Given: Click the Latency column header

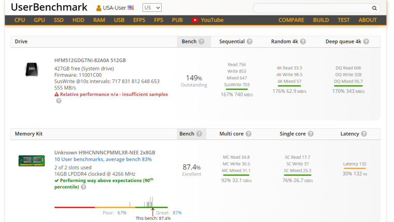Looking at the screenshot, I should point(349,134).
